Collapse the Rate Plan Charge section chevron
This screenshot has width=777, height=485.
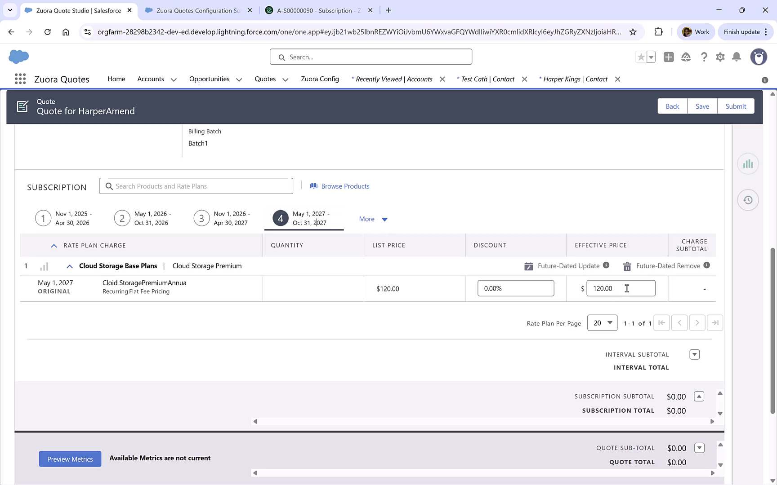click(54, 245)
